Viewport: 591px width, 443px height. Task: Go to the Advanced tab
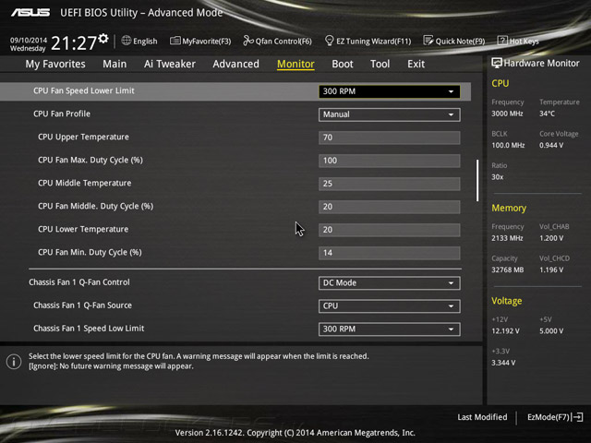tap(236, 64)
